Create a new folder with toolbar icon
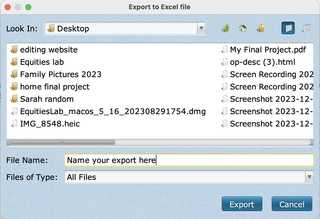Image resolution: width=320 pixels, height=219 pixels. (x=261, y=28)
